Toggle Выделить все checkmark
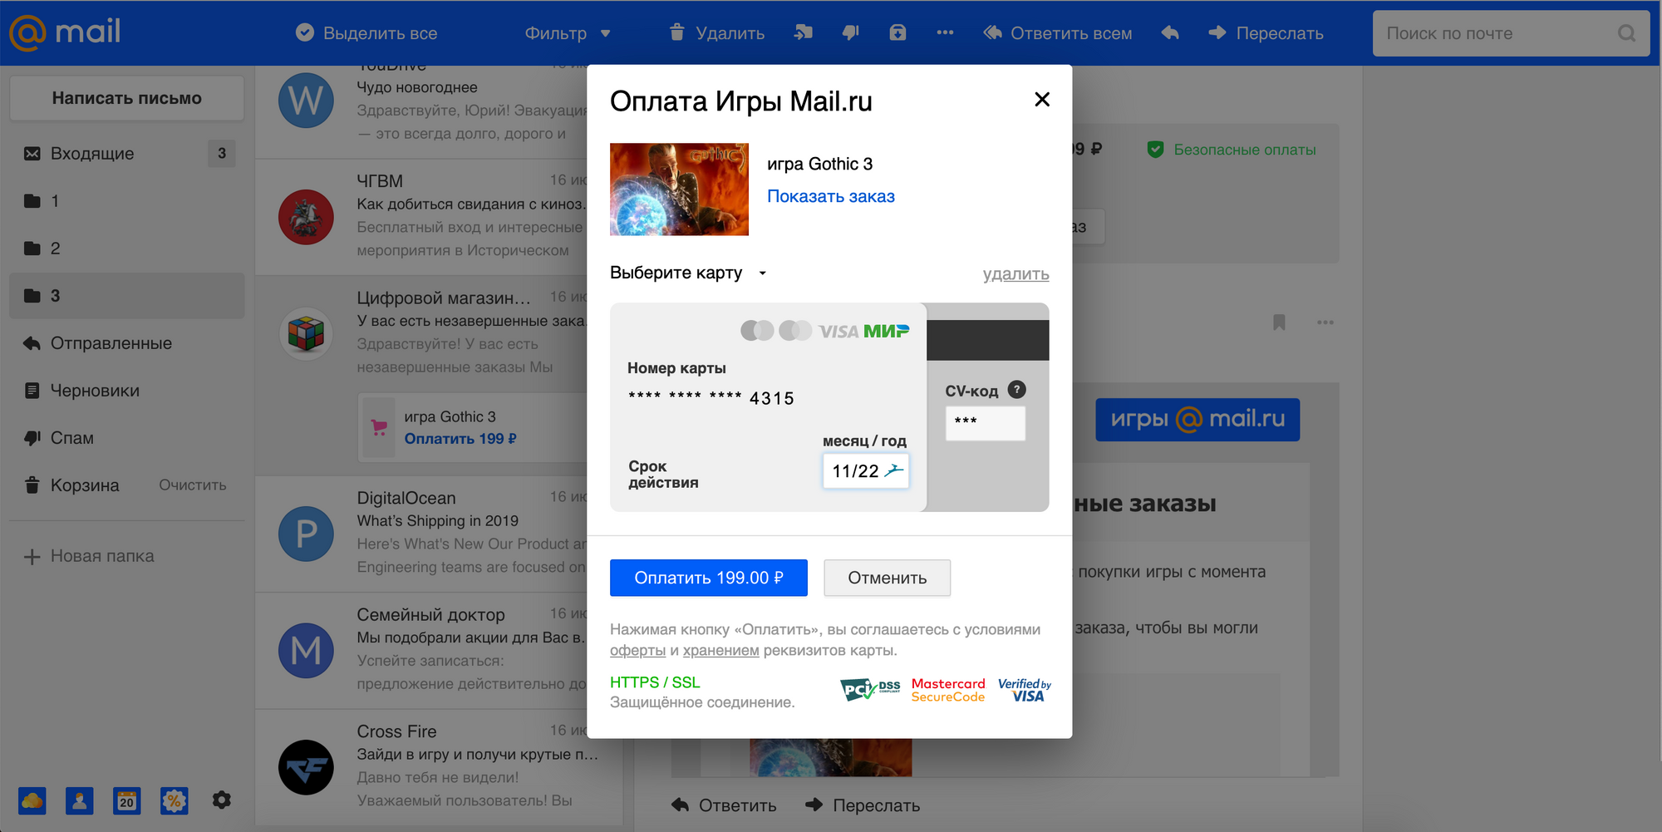This screenshot has width=1662, height=832. tap(305, 32)
